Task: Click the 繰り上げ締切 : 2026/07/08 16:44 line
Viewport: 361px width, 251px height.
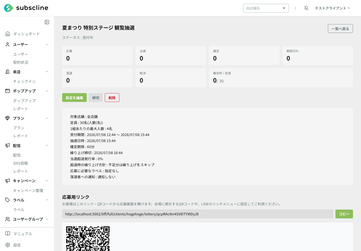Action: pos(96,153)
